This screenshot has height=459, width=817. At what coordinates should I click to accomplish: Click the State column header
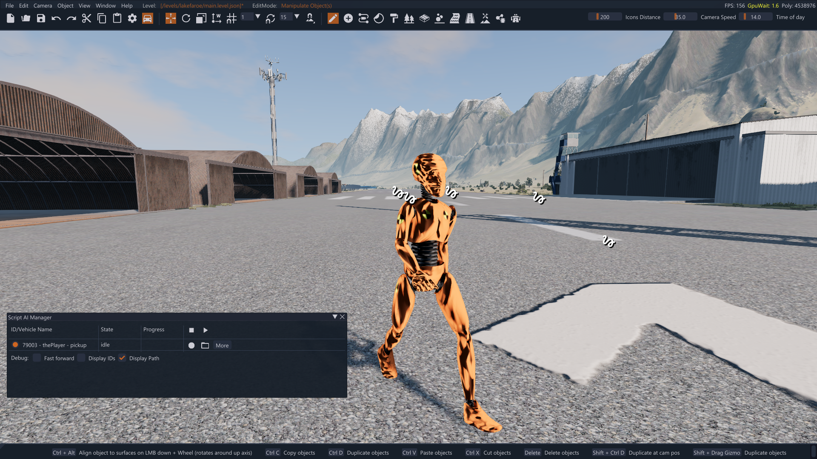(x=107, y=329)
